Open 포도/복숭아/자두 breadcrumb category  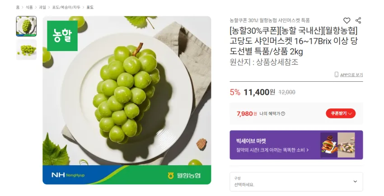point(66,7)
